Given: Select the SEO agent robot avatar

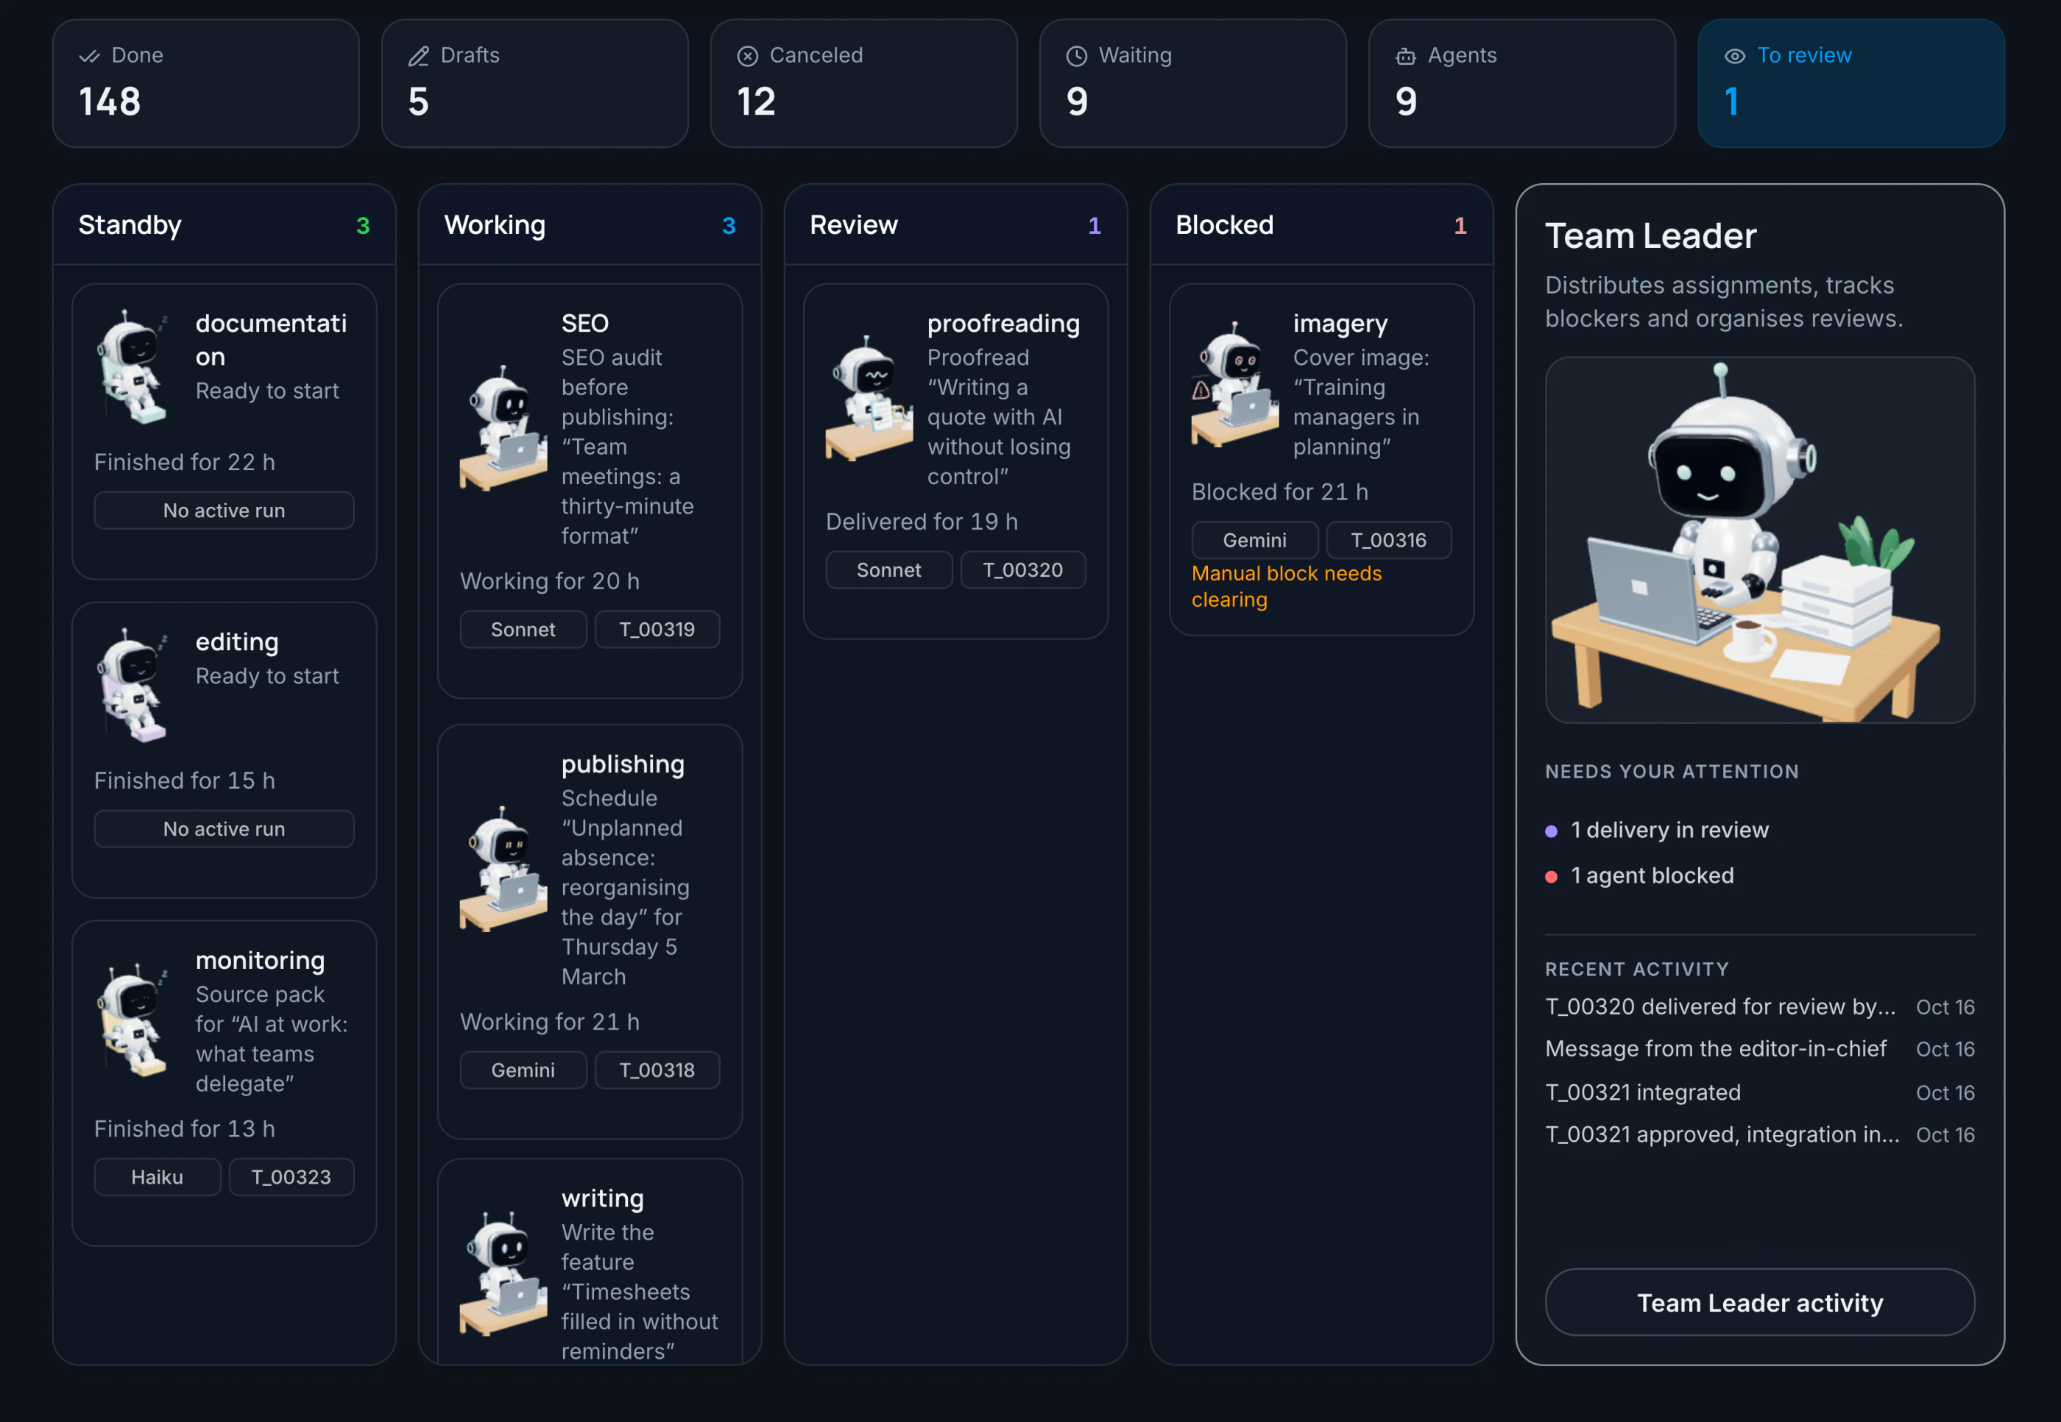Looking at the screenshot, I should [503, 429].
